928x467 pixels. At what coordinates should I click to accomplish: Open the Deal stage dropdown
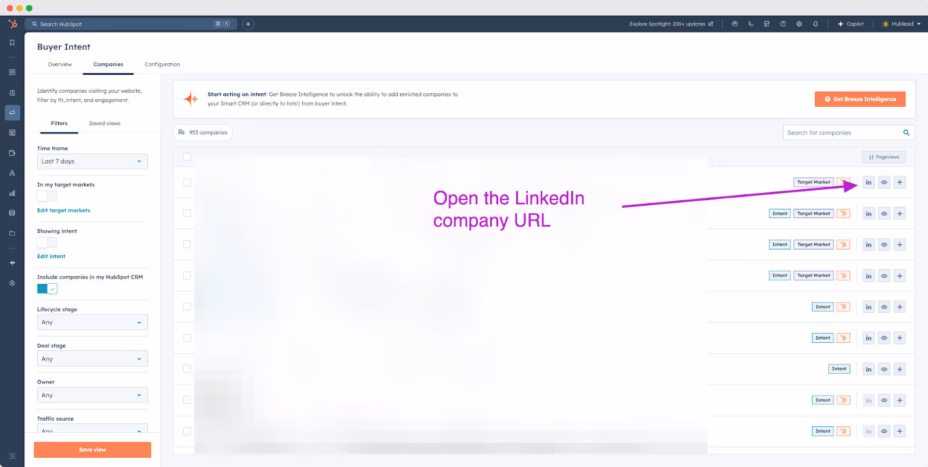pyautogui.click(x=92, y=359)
